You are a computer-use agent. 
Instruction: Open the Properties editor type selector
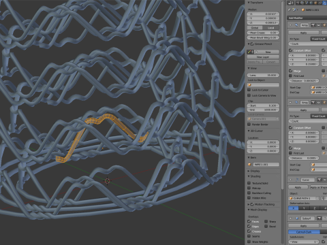click(x=290, y=3)
